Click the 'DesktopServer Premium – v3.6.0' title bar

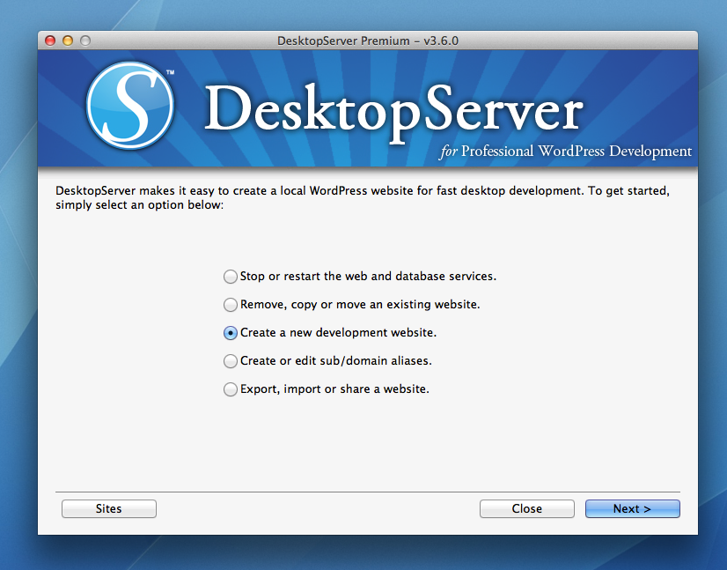coord(367,41)
